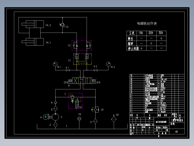Image resolution: width=194 pixels, height=146 pixels.
Task: Select the magenta unloading valve block 7
Action: [x=75, y=101]
